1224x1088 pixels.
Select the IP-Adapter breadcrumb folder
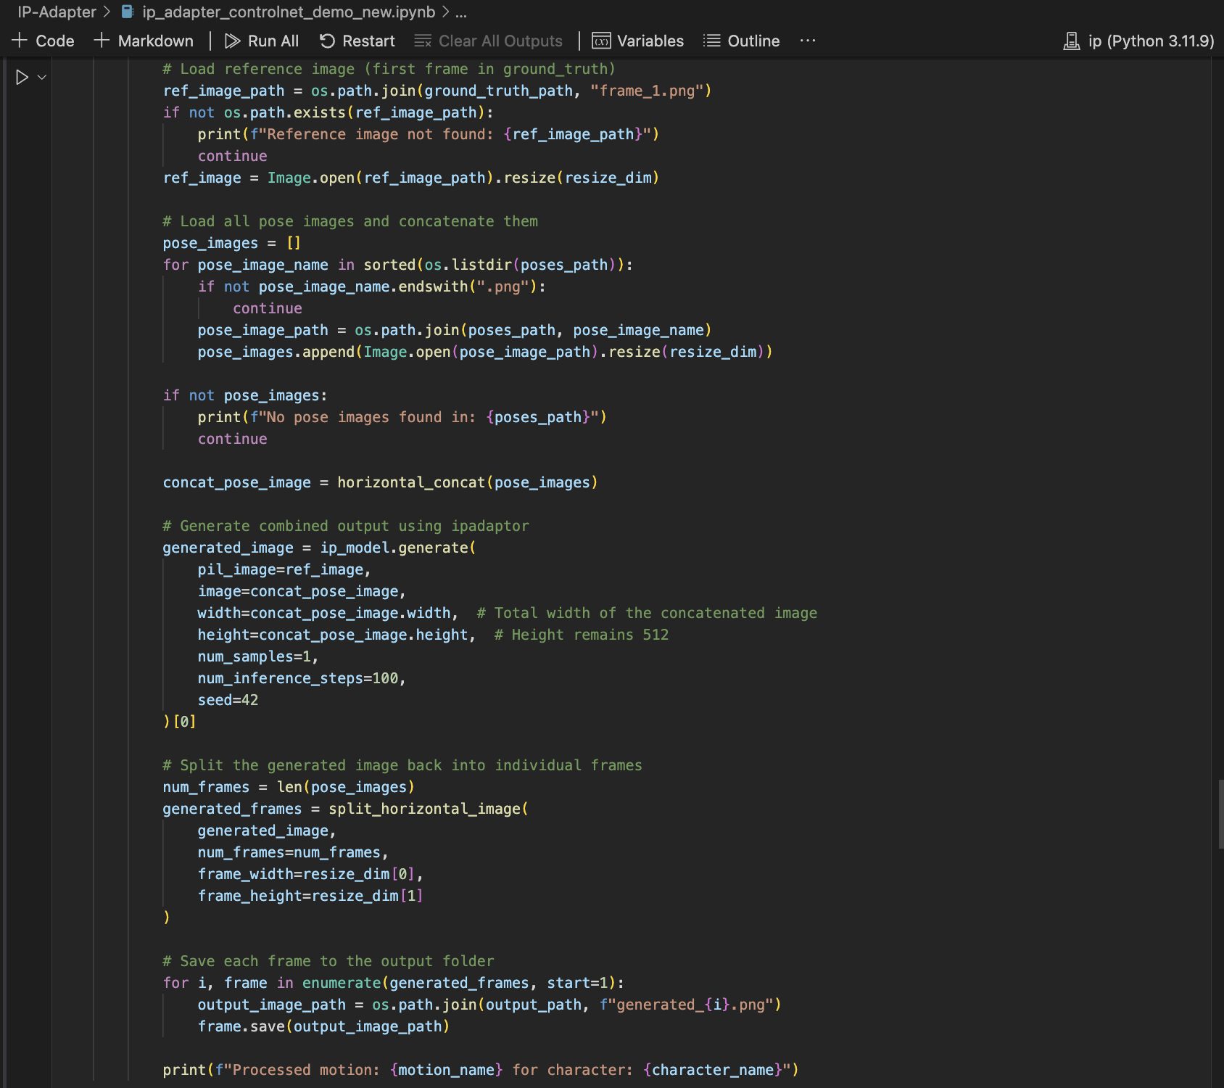tap(57, 12)
